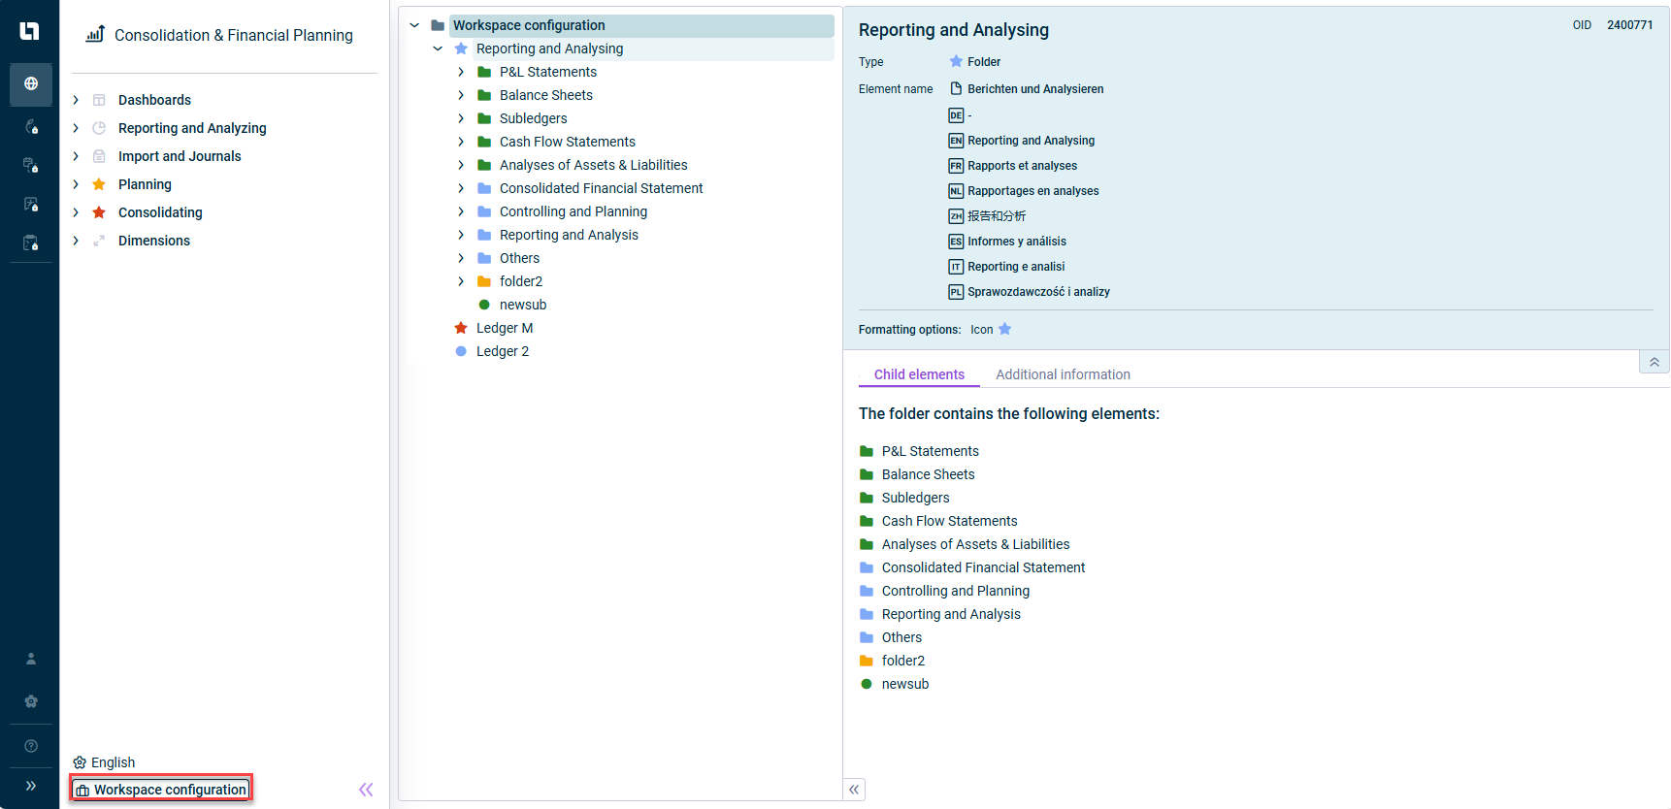
Task: Open the settings gear icon in left rail
Action: [x=31, y=701]
